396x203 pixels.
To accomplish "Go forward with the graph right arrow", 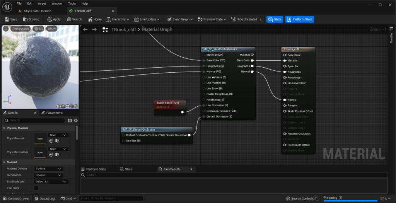I will pyautogui.click(x=94, y=29).
